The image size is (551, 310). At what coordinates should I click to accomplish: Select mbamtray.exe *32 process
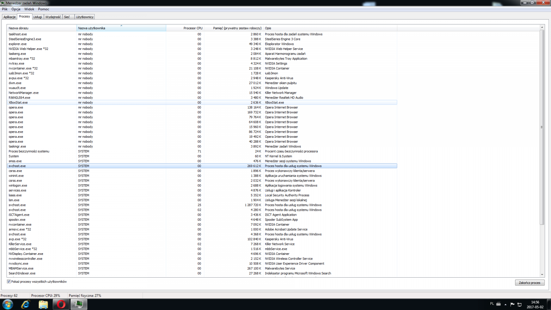(x=202, y=59)
